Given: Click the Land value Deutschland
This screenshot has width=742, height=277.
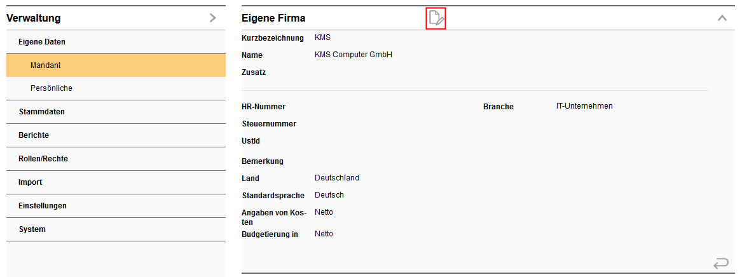Looking at the screenshot, I should pyautogui.click(x=337, y=178).
